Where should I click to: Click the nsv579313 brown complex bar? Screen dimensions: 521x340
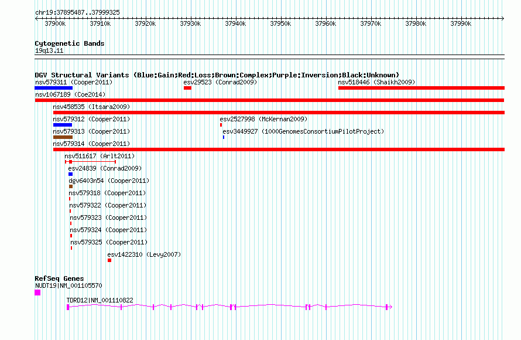pyautogui.click(x=63, y=137)
